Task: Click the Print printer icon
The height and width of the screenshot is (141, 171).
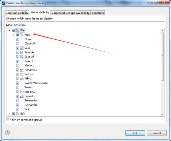Action: [x=22, y=79]
